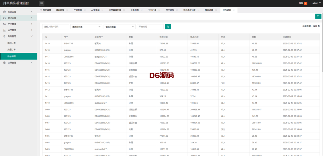Image resolution: width=323 pixels, height=156 pixels.
Task: Click 交易佣金 in row 1415
Action: point(133,70)
